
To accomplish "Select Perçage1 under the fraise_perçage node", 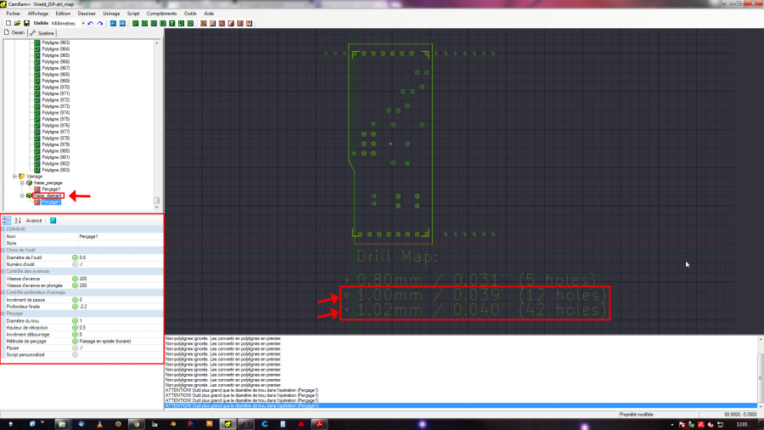I will (51, 190).
